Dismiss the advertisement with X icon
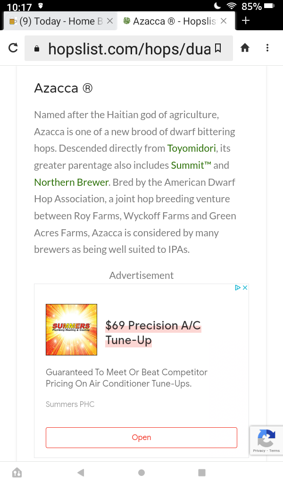 pyautogui.click(x=245, y=288)
